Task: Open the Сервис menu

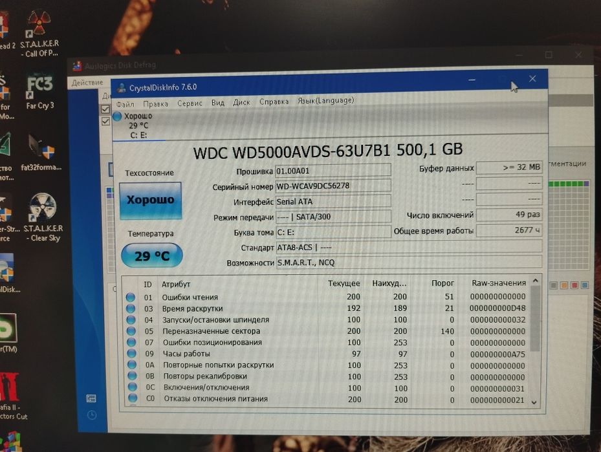Action: 190,103
